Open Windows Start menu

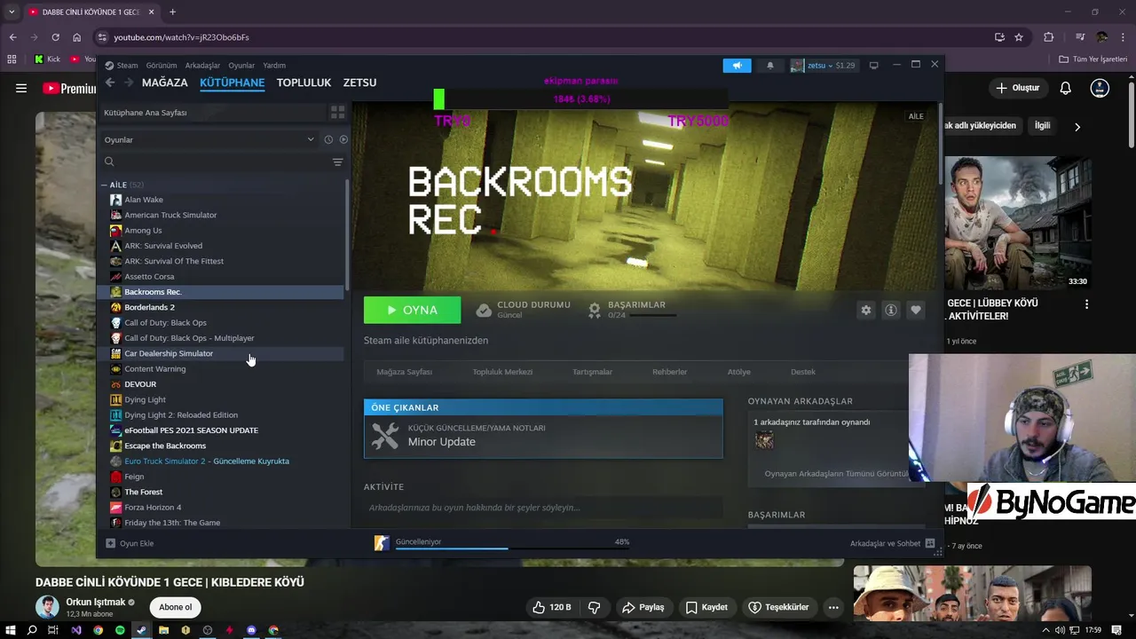pos(11,630)
